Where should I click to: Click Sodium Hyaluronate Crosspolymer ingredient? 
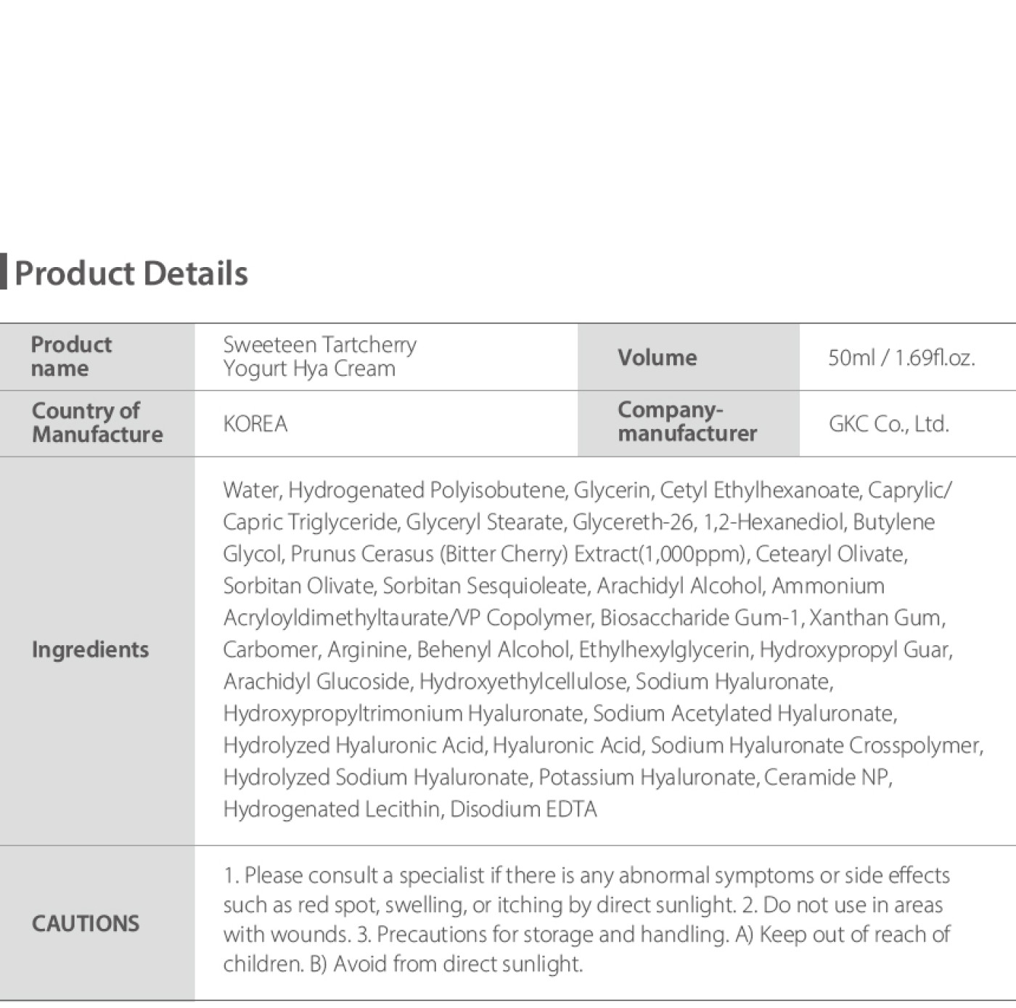tap(816, 745)
